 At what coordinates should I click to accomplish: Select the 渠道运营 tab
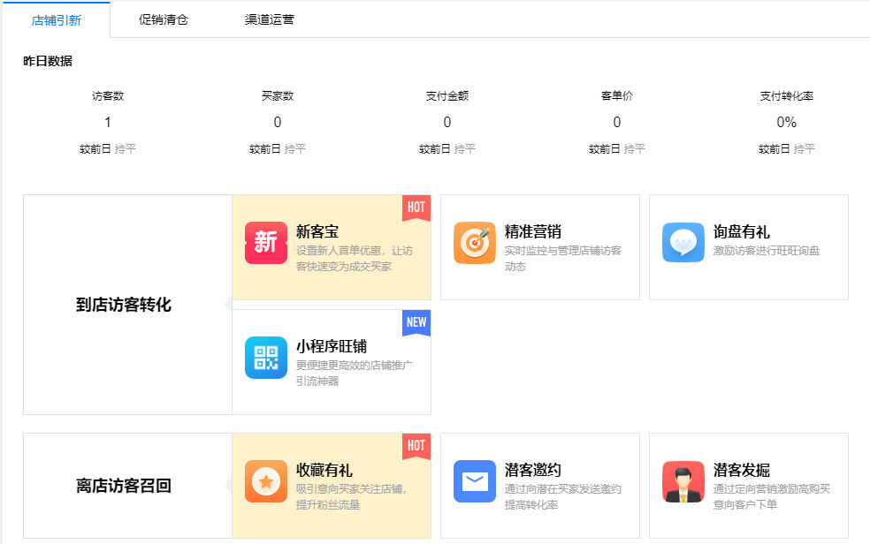[270, 19]
